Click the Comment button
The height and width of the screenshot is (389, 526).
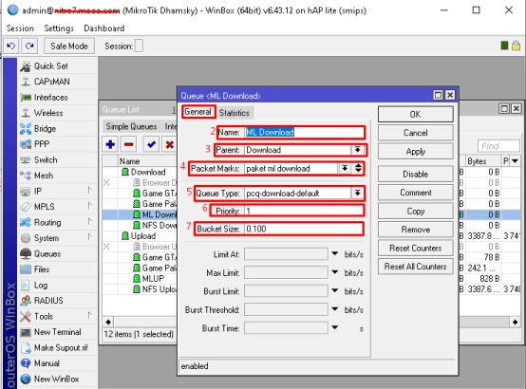coord(415,193)
